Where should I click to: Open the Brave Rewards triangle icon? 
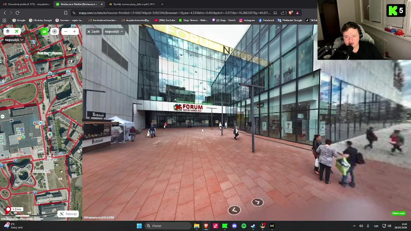pyautogui.click(x=297, y=13)
